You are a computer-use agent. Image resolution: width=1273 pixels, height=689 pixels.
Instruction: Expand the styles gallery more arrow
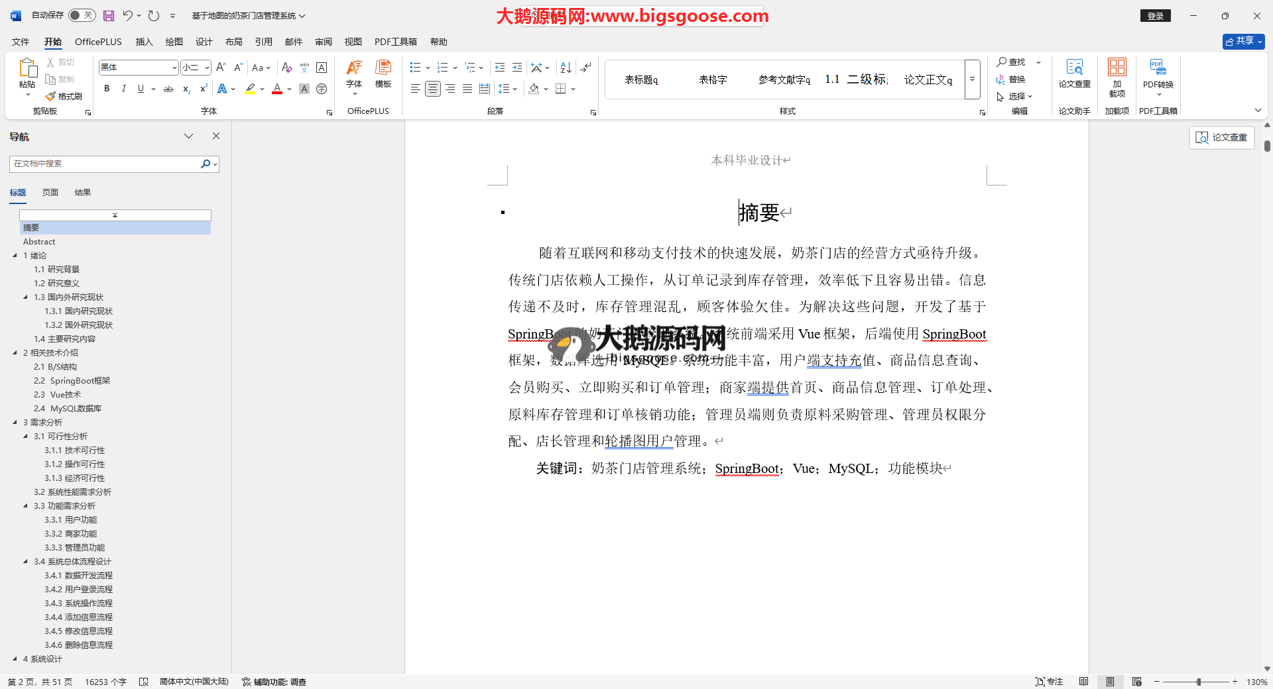point(972,79)
